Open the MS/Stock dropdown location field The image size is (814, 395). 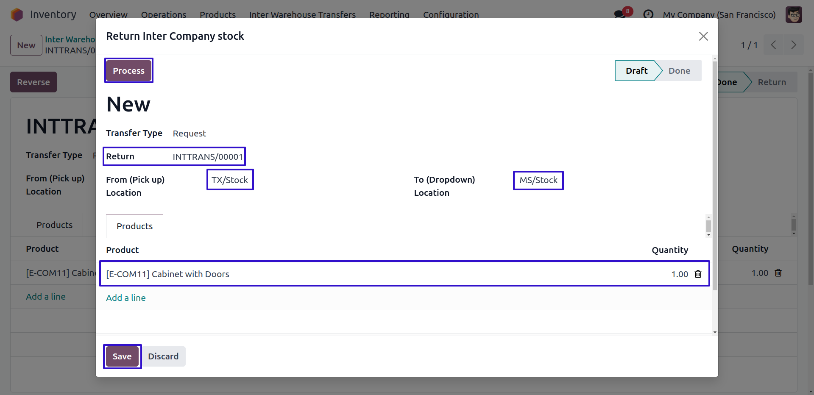[x=538, y=180]
